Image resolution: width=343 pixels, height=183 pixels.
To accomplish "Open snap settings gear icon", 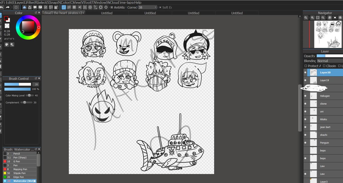I will [x=106, y=7].
